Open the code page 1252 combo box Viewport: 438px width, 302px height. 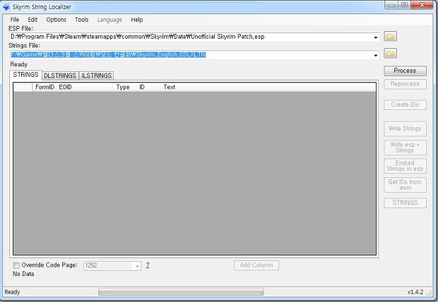pyautogui.click(x=112, y=266)
